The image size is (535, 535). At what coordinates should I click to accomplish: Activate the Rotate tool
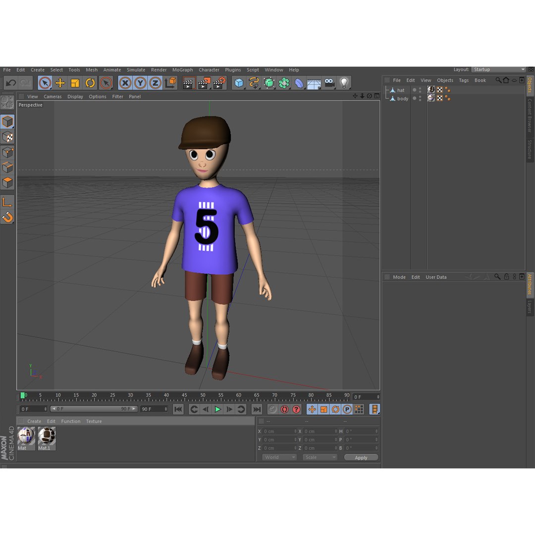[90, 83]
